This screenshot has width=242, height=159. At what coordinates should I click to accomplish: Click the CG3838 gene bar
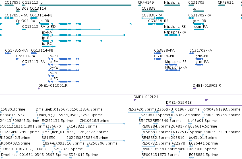coord(153,11)
